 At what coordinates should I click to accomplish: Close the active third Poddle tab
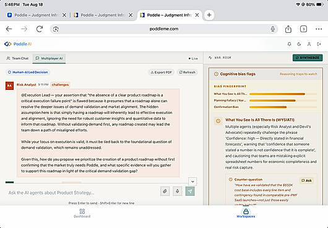coord(197,15)
